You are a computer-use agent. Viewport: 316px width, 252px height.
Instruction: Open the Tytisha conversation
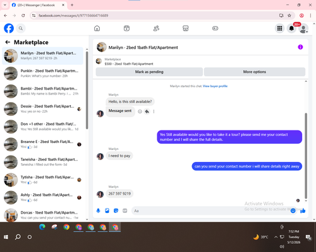click(x=42, y=180)
